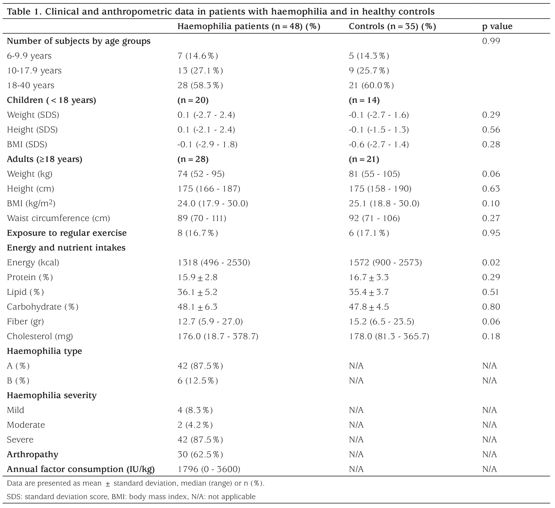The height and width of the screenshot is (508, 555).
Task: Select the '48.1 ± 6.3' carbohydrate cell
Action: coord(197,307)
